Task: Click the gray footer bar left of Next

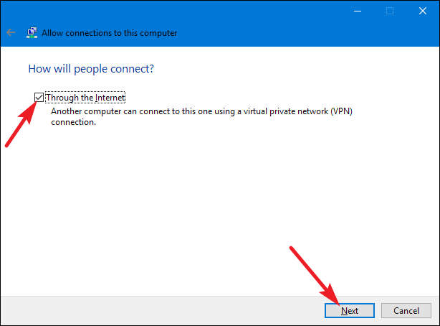Action: click(x=158, y=310)
